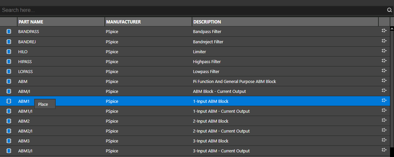
Task: Click the symbol icon at right of ABM2 row
Action: coord(384,120)
